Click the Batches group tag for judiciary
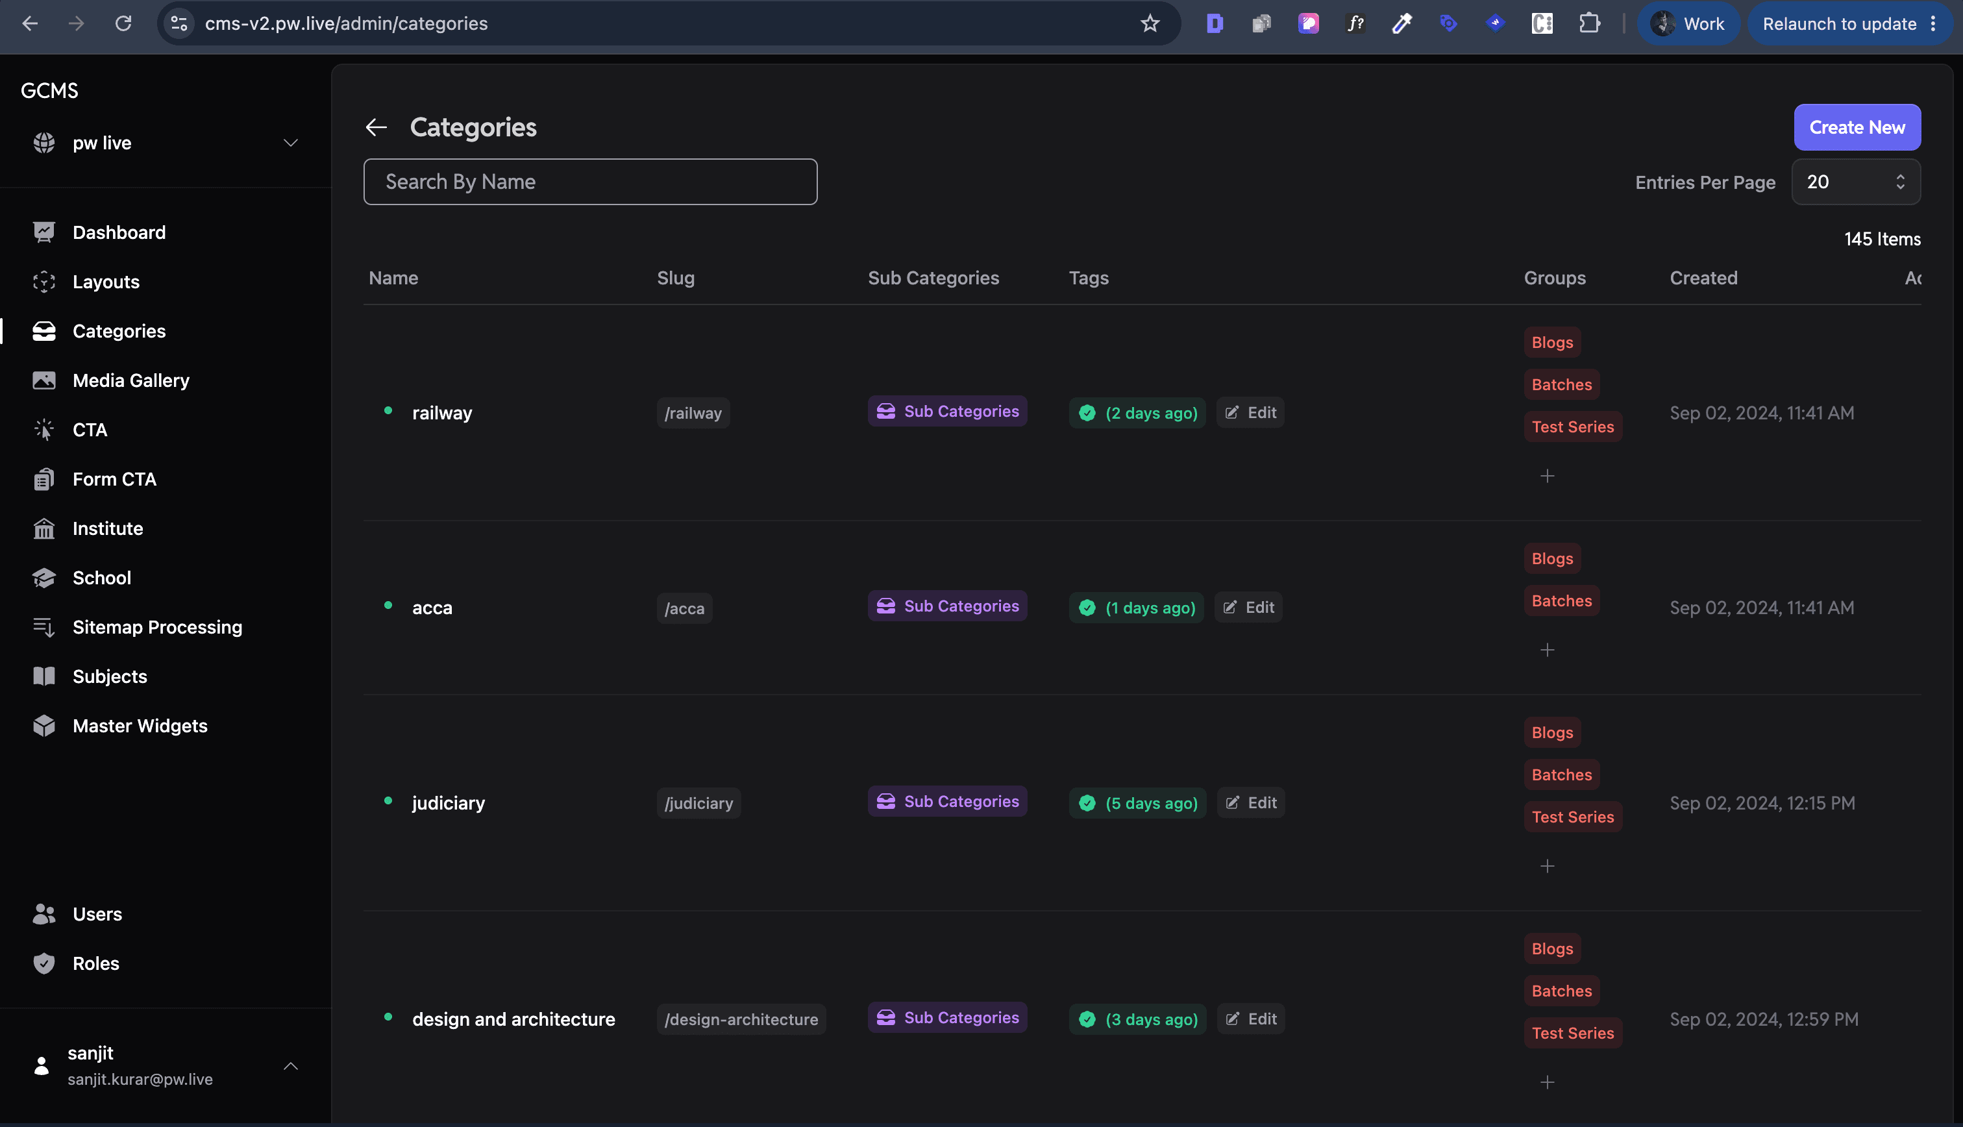This screenshot has height=1127, width=1963. [x=1561, y=774]
